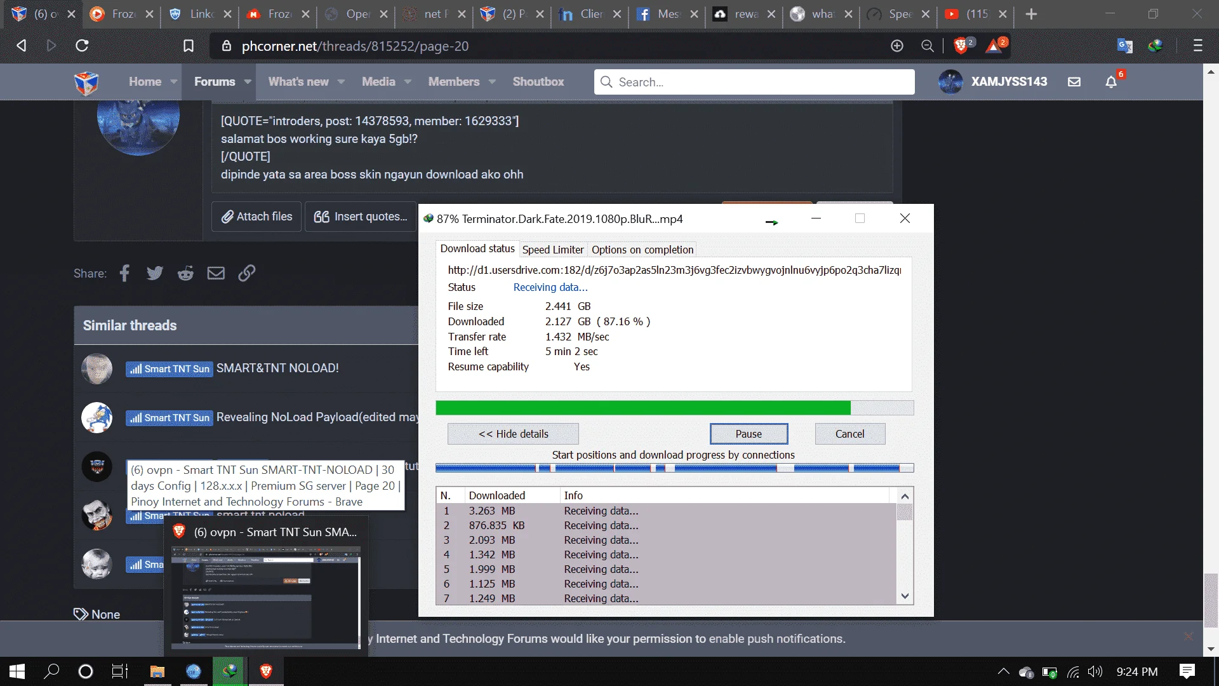Open the Shoutbox nav item
The height and width of the screenshot is (686, 1219).
(x=538, y=82)
